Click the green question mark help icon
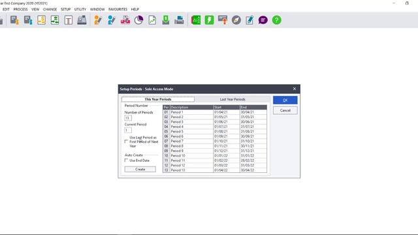Screen dimensions: 418x235 coord(277,20)
